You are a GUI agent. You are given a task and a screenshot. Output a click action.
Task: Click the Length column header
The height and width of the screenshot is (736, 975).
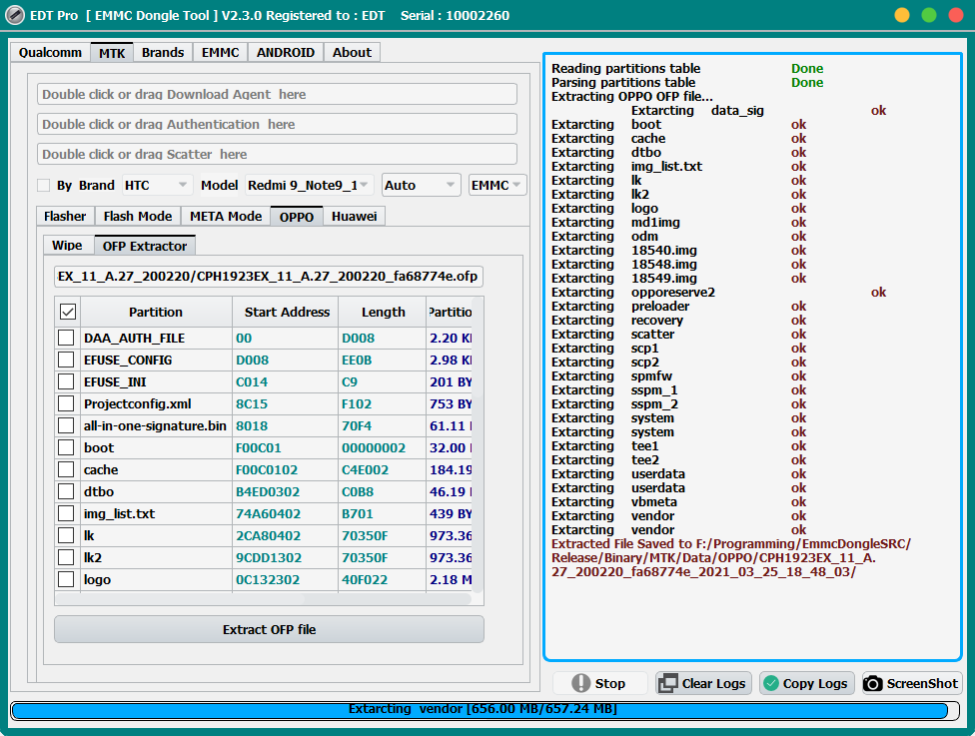tap(383, 312)
